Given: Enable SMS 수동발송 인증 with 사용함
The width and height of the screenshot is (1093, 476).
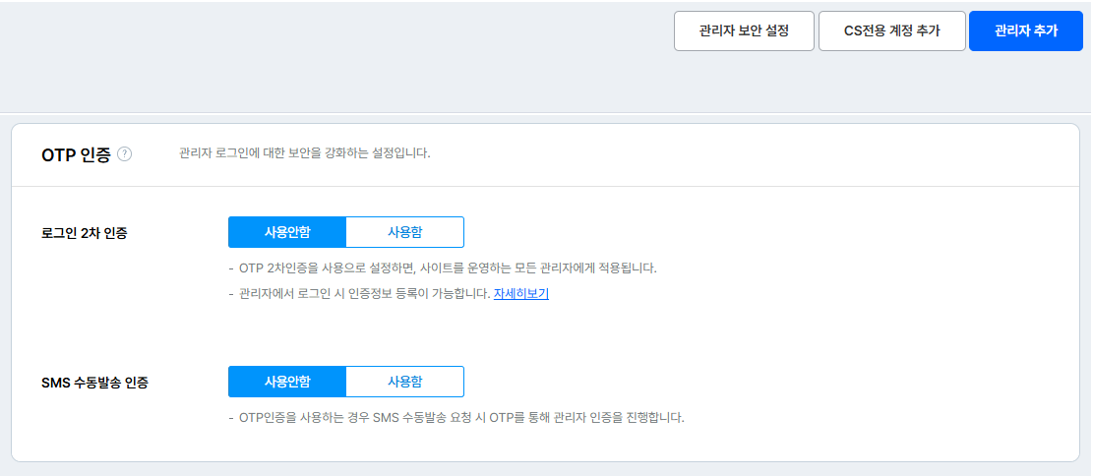Looking at the screenshot, I should [404, 382].
